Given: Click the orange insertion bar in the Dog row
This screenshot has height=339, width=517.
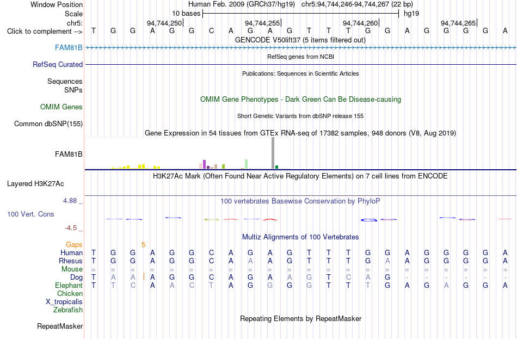Looking at the screenshot, I should (x=144, y=276).
